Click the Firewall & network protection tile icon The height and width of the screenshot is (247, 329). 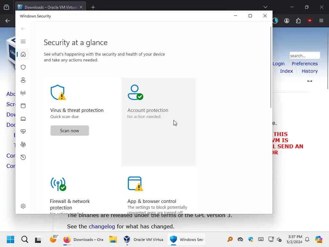[x=58, y=184]
